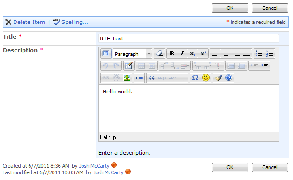
Task: Apply superscript formatting
Action: pos(203,54)
